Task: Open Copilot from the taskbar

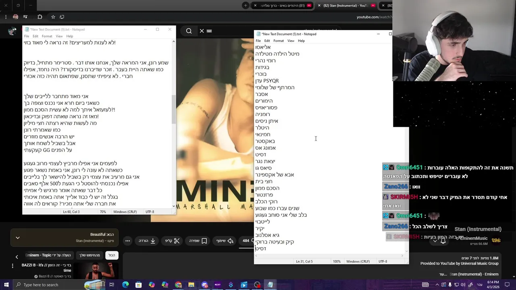Action: 152,285
